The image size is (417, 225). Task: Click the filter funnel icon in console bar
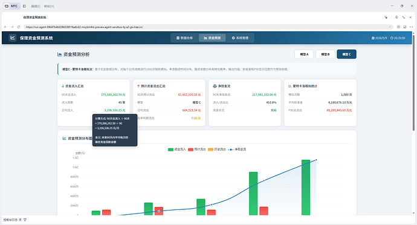point(25,220)
